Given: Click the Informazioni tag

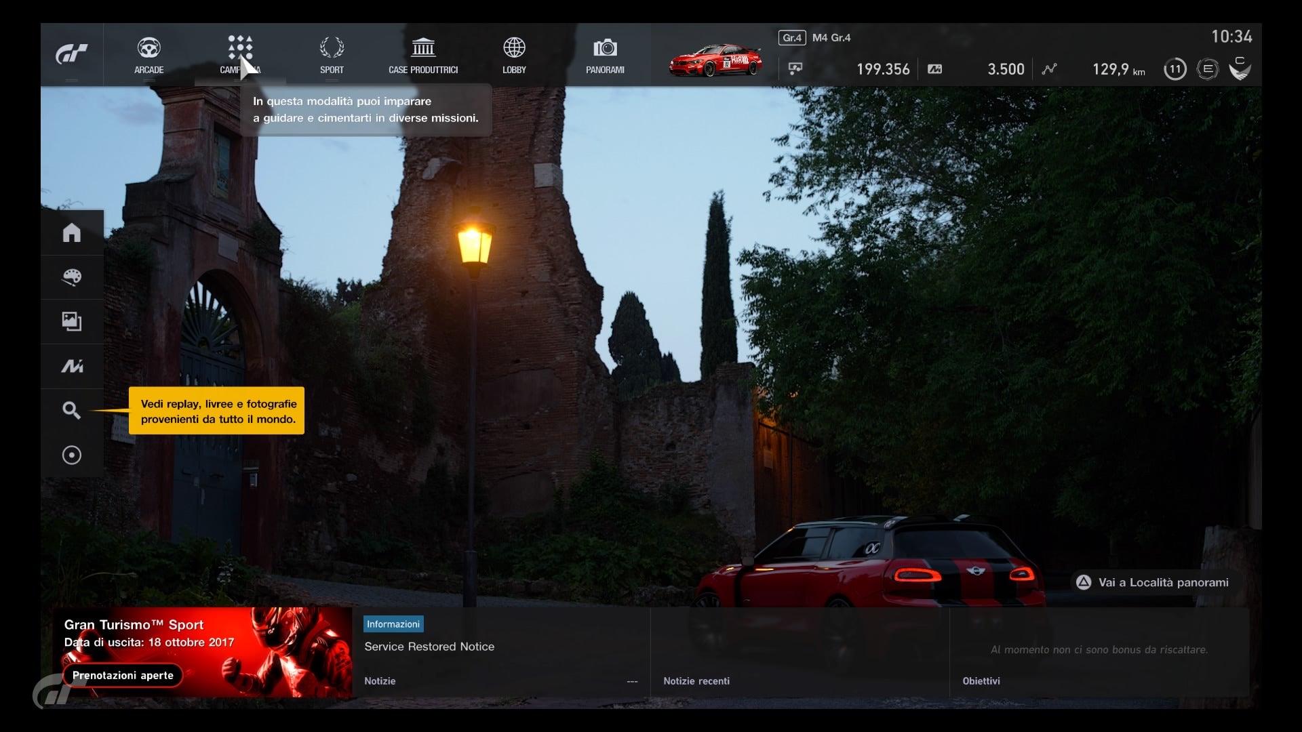Looking at the screenshot, I should click(x=393, y=624).
